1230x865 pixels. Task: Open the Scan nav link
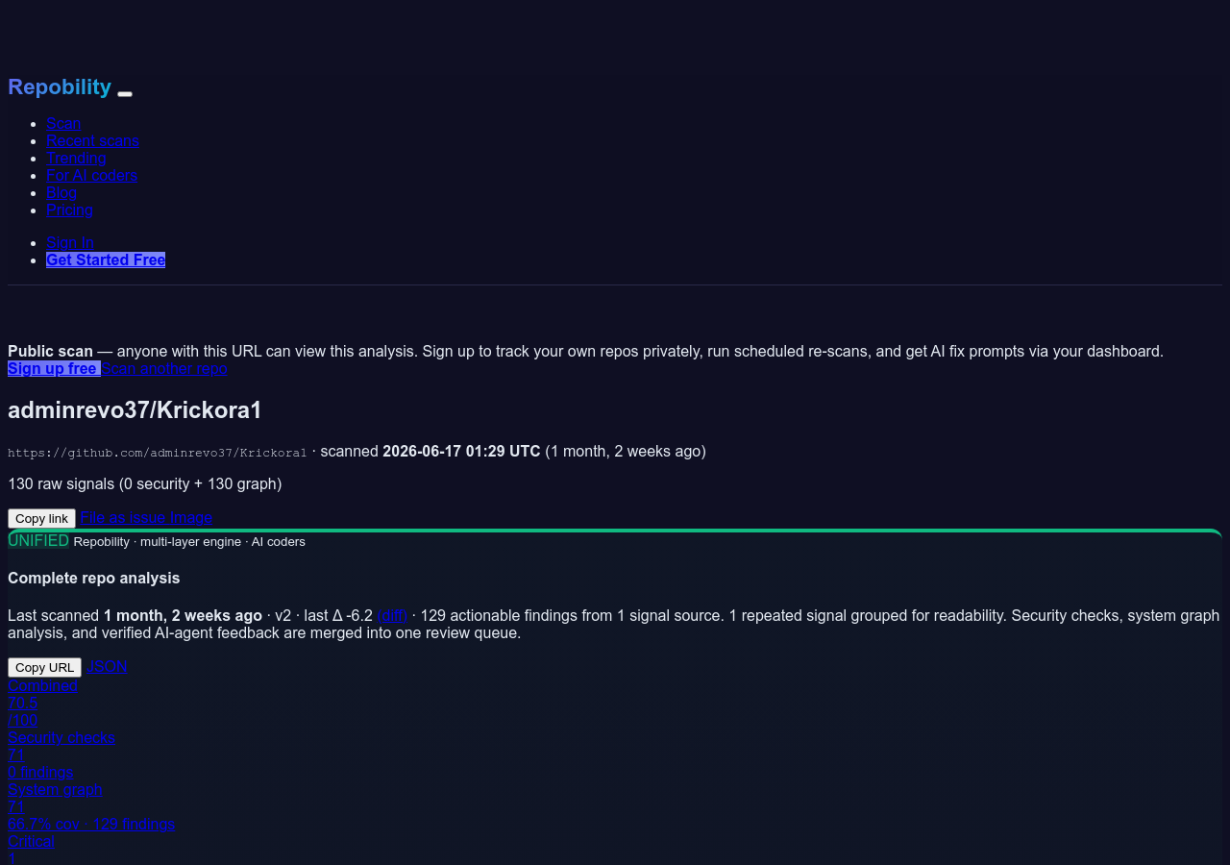click(63, 123)
